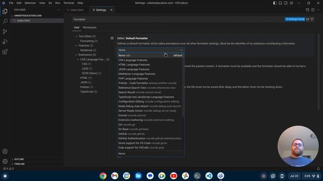
Task: Toggle the panel layout icon
Action: point(281,3)
